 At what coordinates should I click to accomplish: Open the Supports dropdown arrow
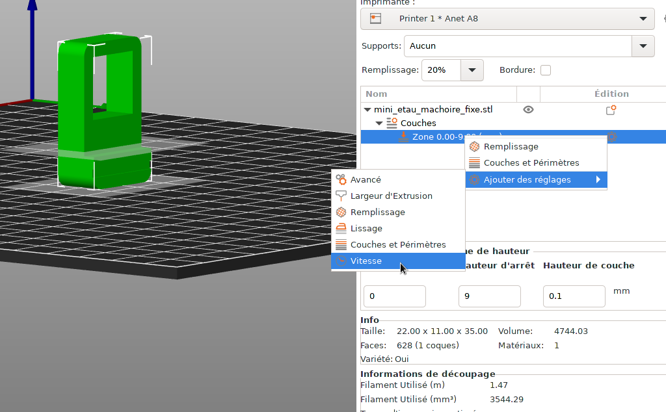click(x=643, y=46)
